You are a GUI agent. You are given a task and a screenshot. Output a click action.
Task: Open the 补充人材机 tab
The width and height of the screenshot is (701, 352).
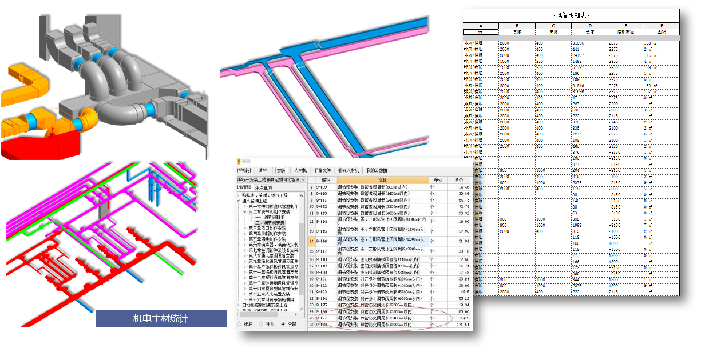(348, 170)
